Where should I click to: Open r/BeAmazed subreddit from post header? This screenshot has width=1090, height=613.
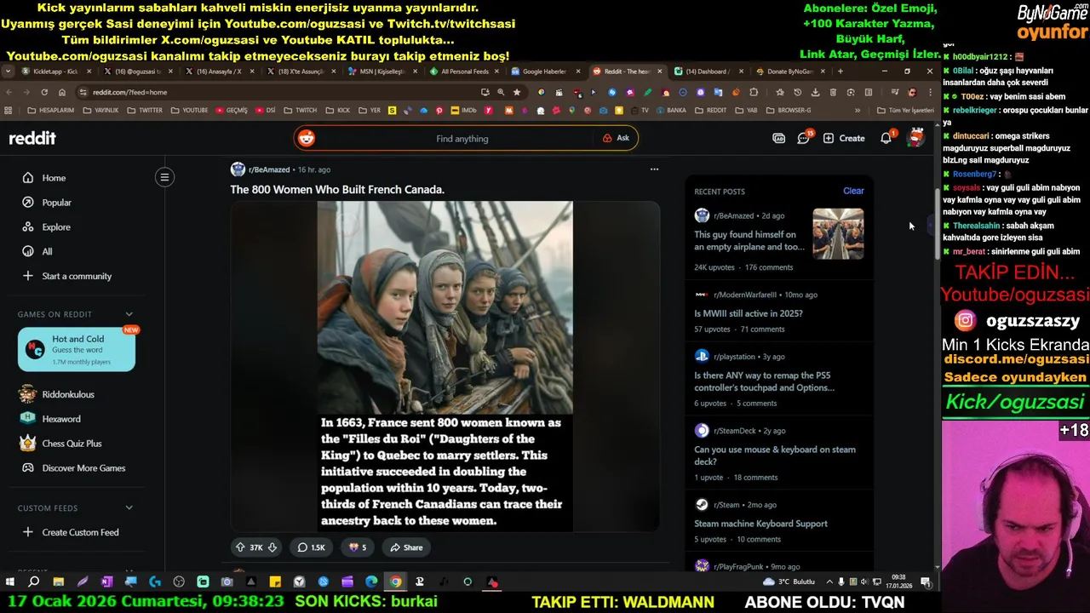click(269, 169)
